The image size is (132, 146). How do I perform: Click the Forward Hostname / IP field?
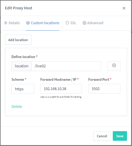pyautogui.click(x=61, y=89)
